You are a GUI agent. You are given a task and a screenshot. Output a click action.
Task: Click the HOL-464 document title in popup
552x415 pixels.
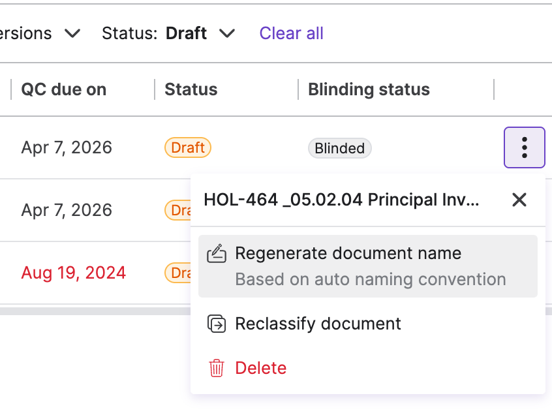pyautogui.click(x=341, y=200)
